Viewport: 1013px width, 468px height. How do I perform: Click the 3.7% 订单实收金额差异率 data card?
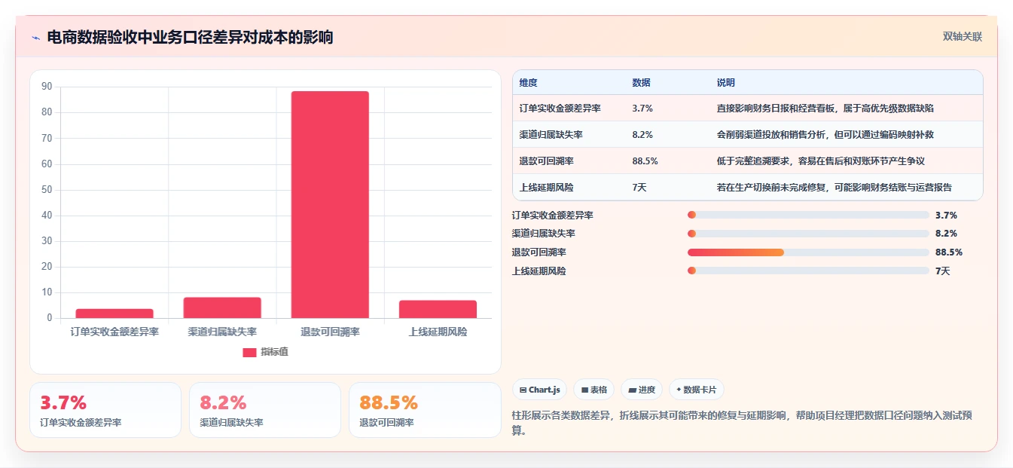(105, 410)
